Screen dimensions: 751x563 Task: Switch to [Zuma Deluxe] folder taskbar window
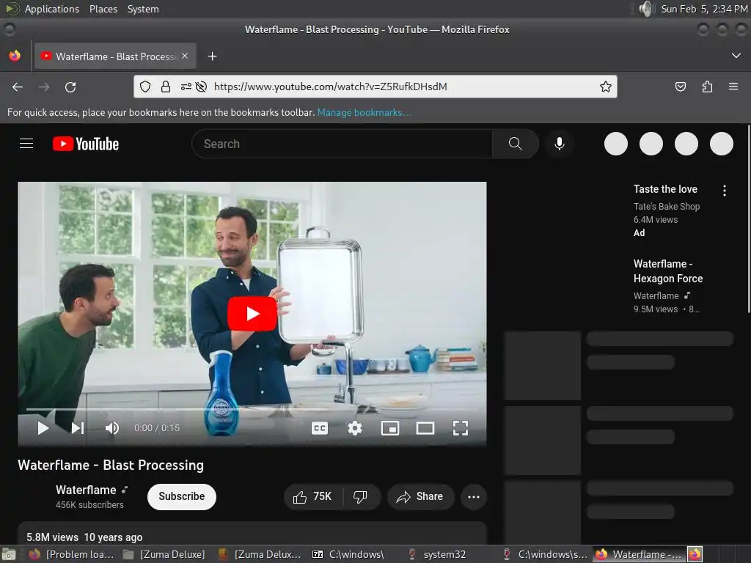(x=165, y=554)
